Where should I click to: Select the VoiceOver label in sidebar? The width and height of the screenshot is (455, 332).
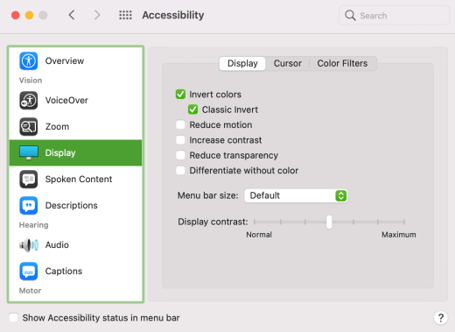66,101
